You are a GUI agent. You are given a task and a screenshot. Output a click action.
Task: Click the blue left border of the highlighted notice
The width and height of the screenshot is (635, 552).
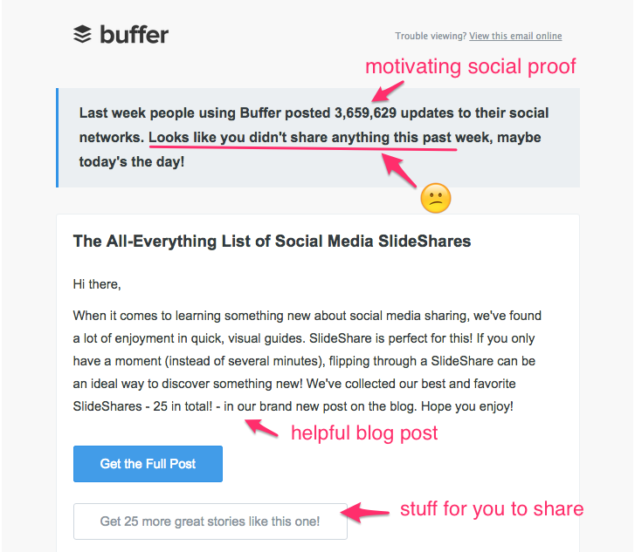click(x=58, y=138)
